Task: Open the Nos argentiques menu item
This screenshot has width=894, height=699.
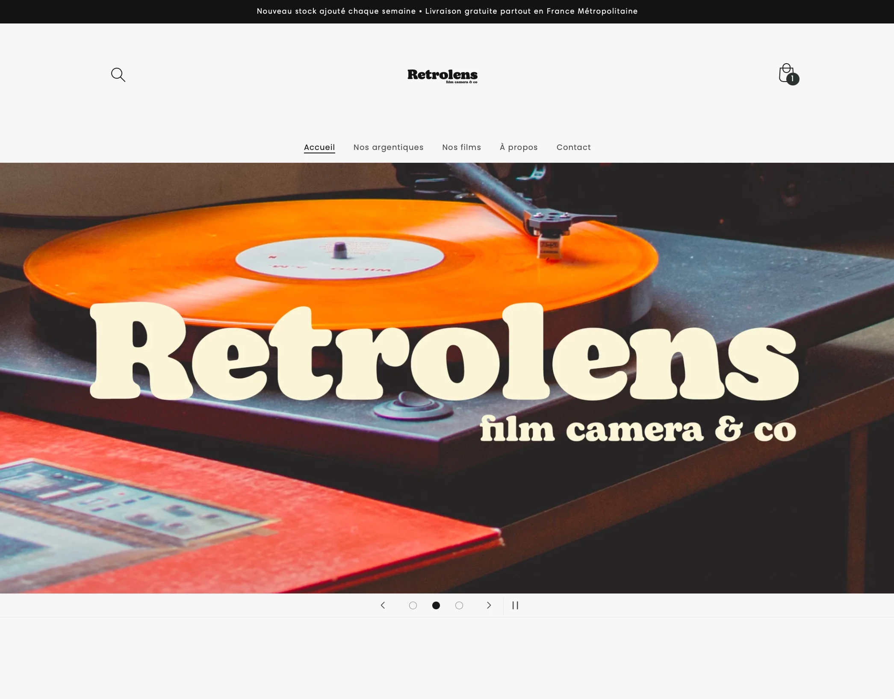Action: click(x=388, y=147)
